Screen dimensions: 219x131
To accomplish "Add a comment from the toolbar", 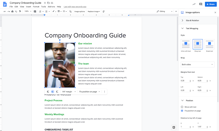I will point(35,11).
